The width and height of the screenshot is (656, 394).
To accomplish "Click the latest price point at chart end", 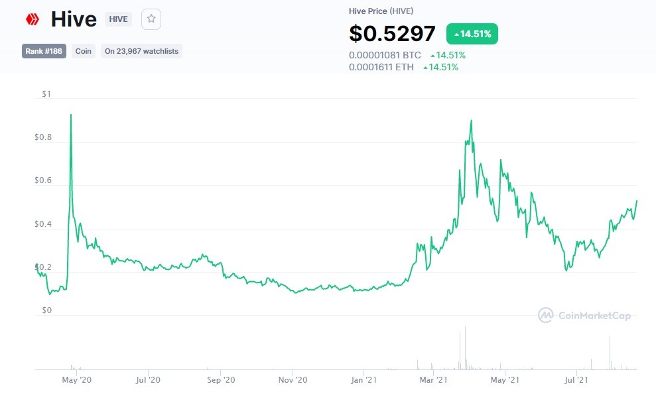I will [x=637, y=201].
